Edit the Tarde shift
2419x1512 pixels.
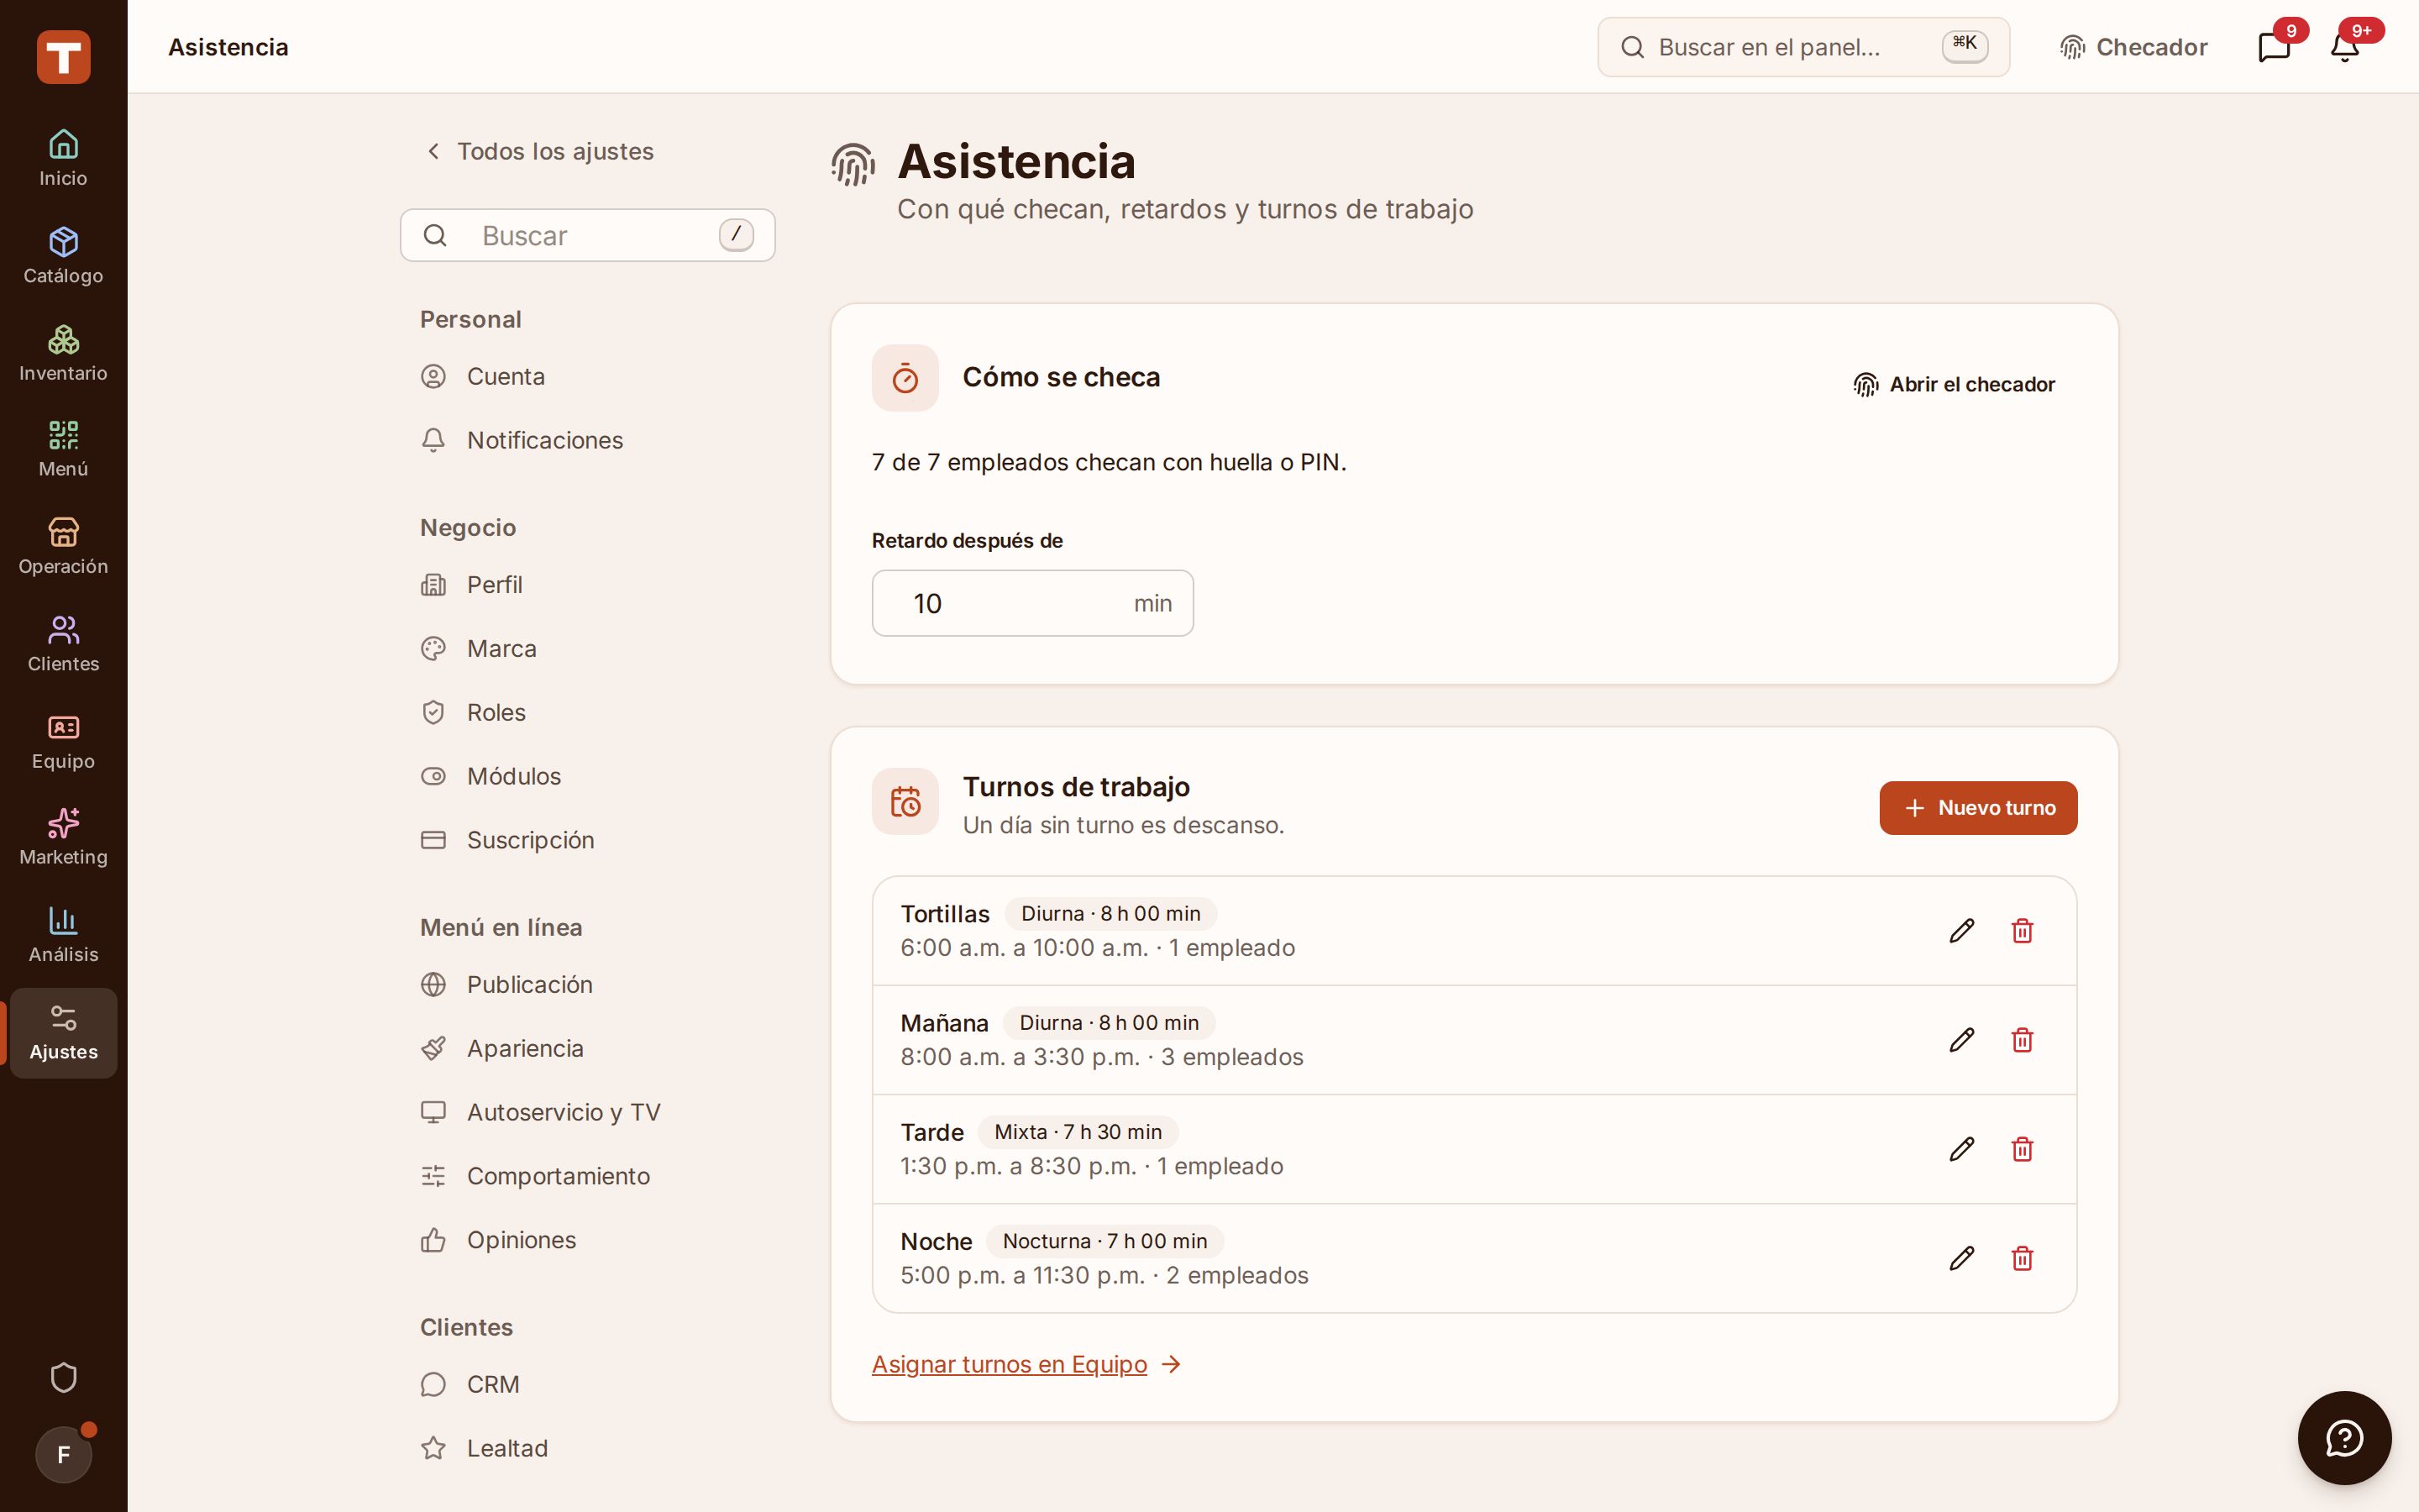[x=1961, y=1149]
